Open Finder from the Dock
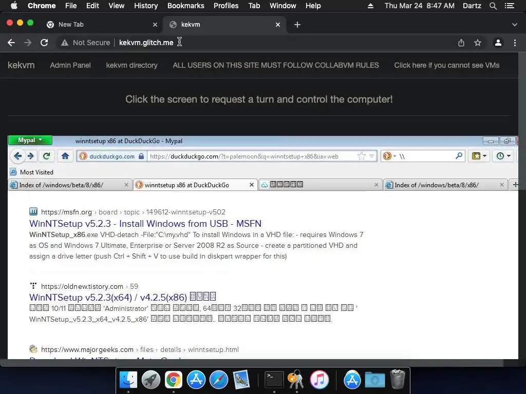The width and height of the screenshot is (526, 394). click(128, 380)
